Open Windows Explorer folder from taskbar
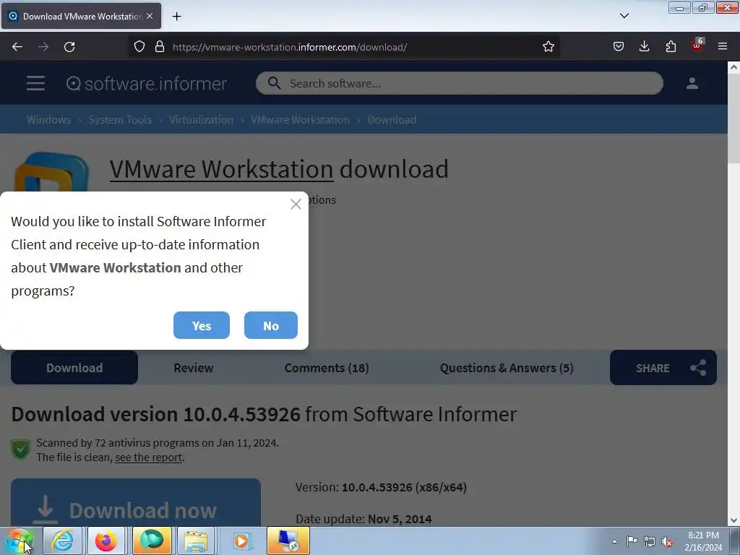This screenshot has width=740, height=555. point(196,541)
